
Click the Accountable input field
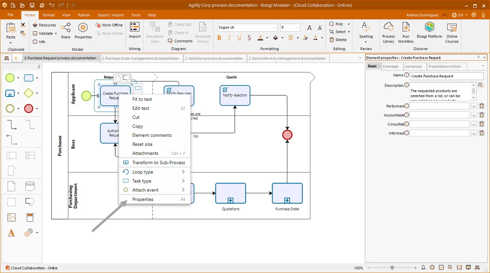pos(439,115)
